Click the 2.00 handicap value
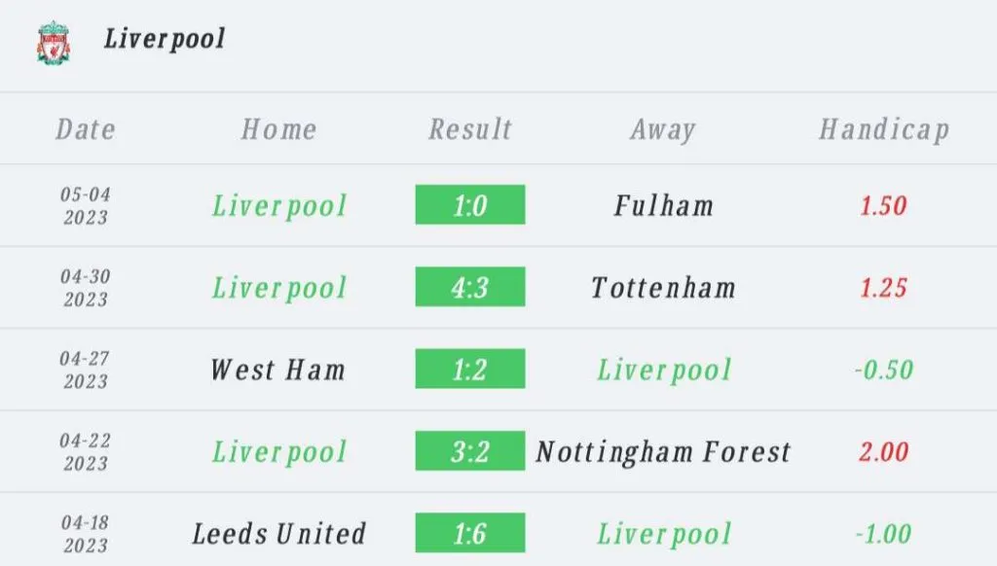The height and width of the screenshot is (566, 997). (x=883, y=451)
